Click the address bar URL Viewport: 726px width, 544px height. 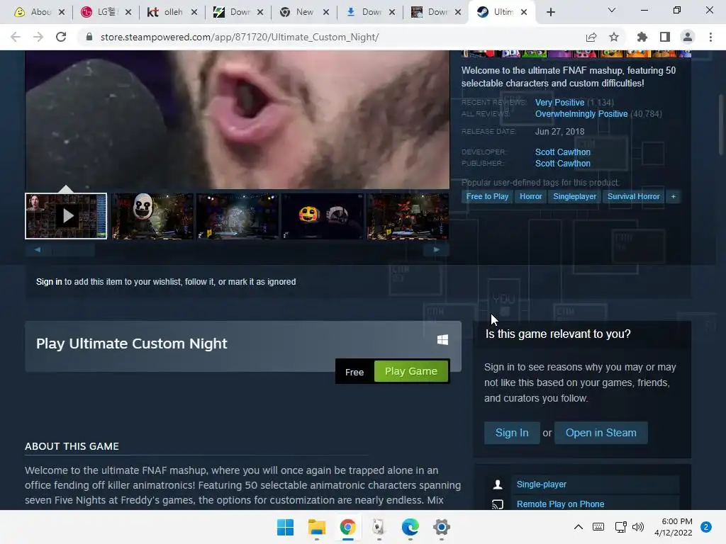240,37
